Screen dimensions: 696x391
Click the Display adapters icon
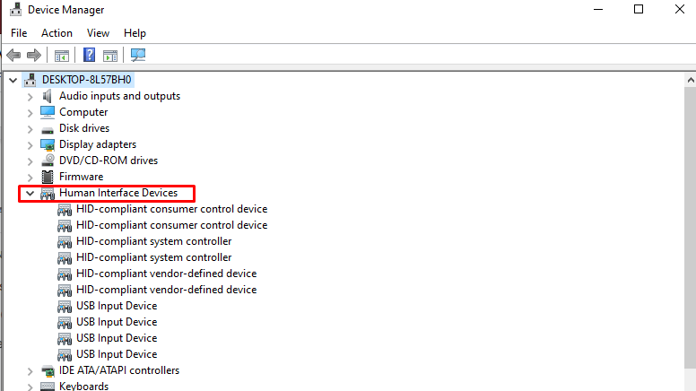(x=48, y=144)
